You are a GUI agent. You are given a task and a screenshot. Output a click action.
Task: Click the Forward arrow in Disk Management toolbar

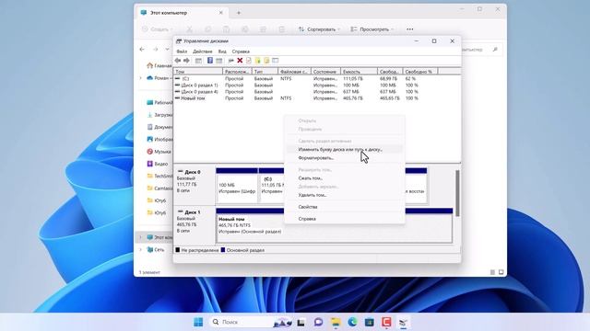pos(186,61)
